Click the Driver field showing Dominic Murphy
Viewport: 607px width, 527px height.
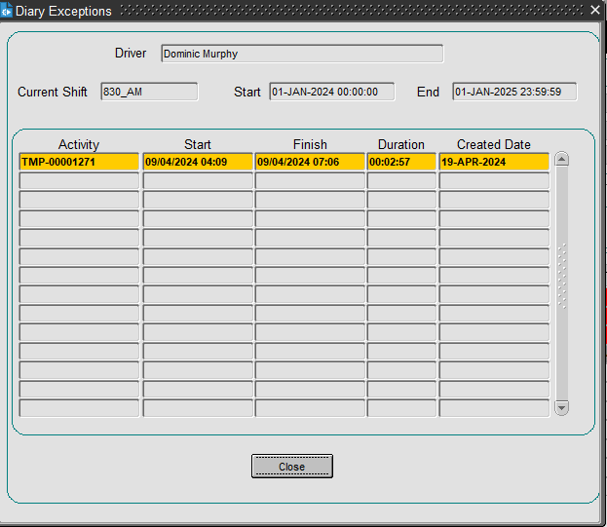click(302, 54)
